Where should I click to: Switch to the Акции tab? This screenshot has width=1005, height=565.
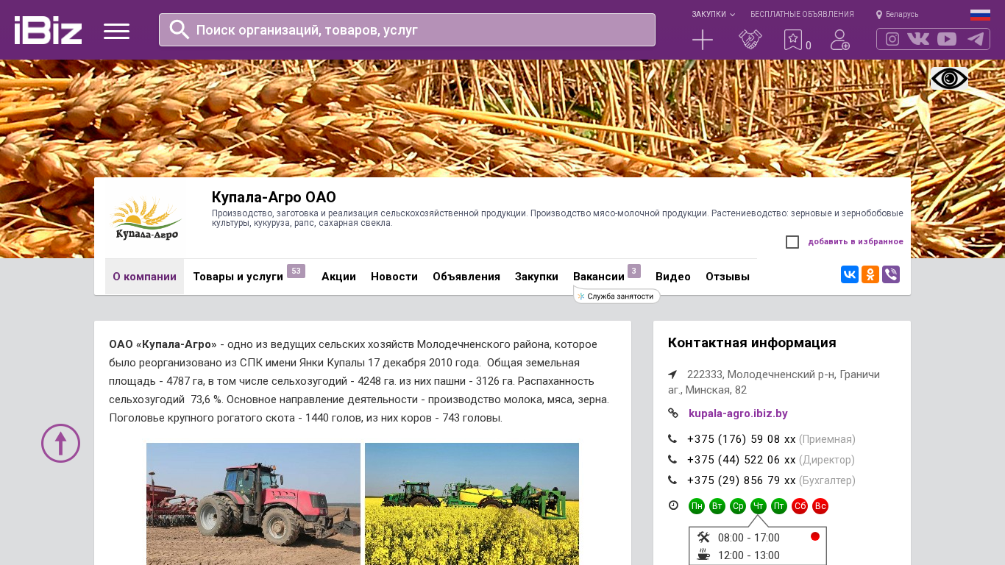click(x=338, y=277)
